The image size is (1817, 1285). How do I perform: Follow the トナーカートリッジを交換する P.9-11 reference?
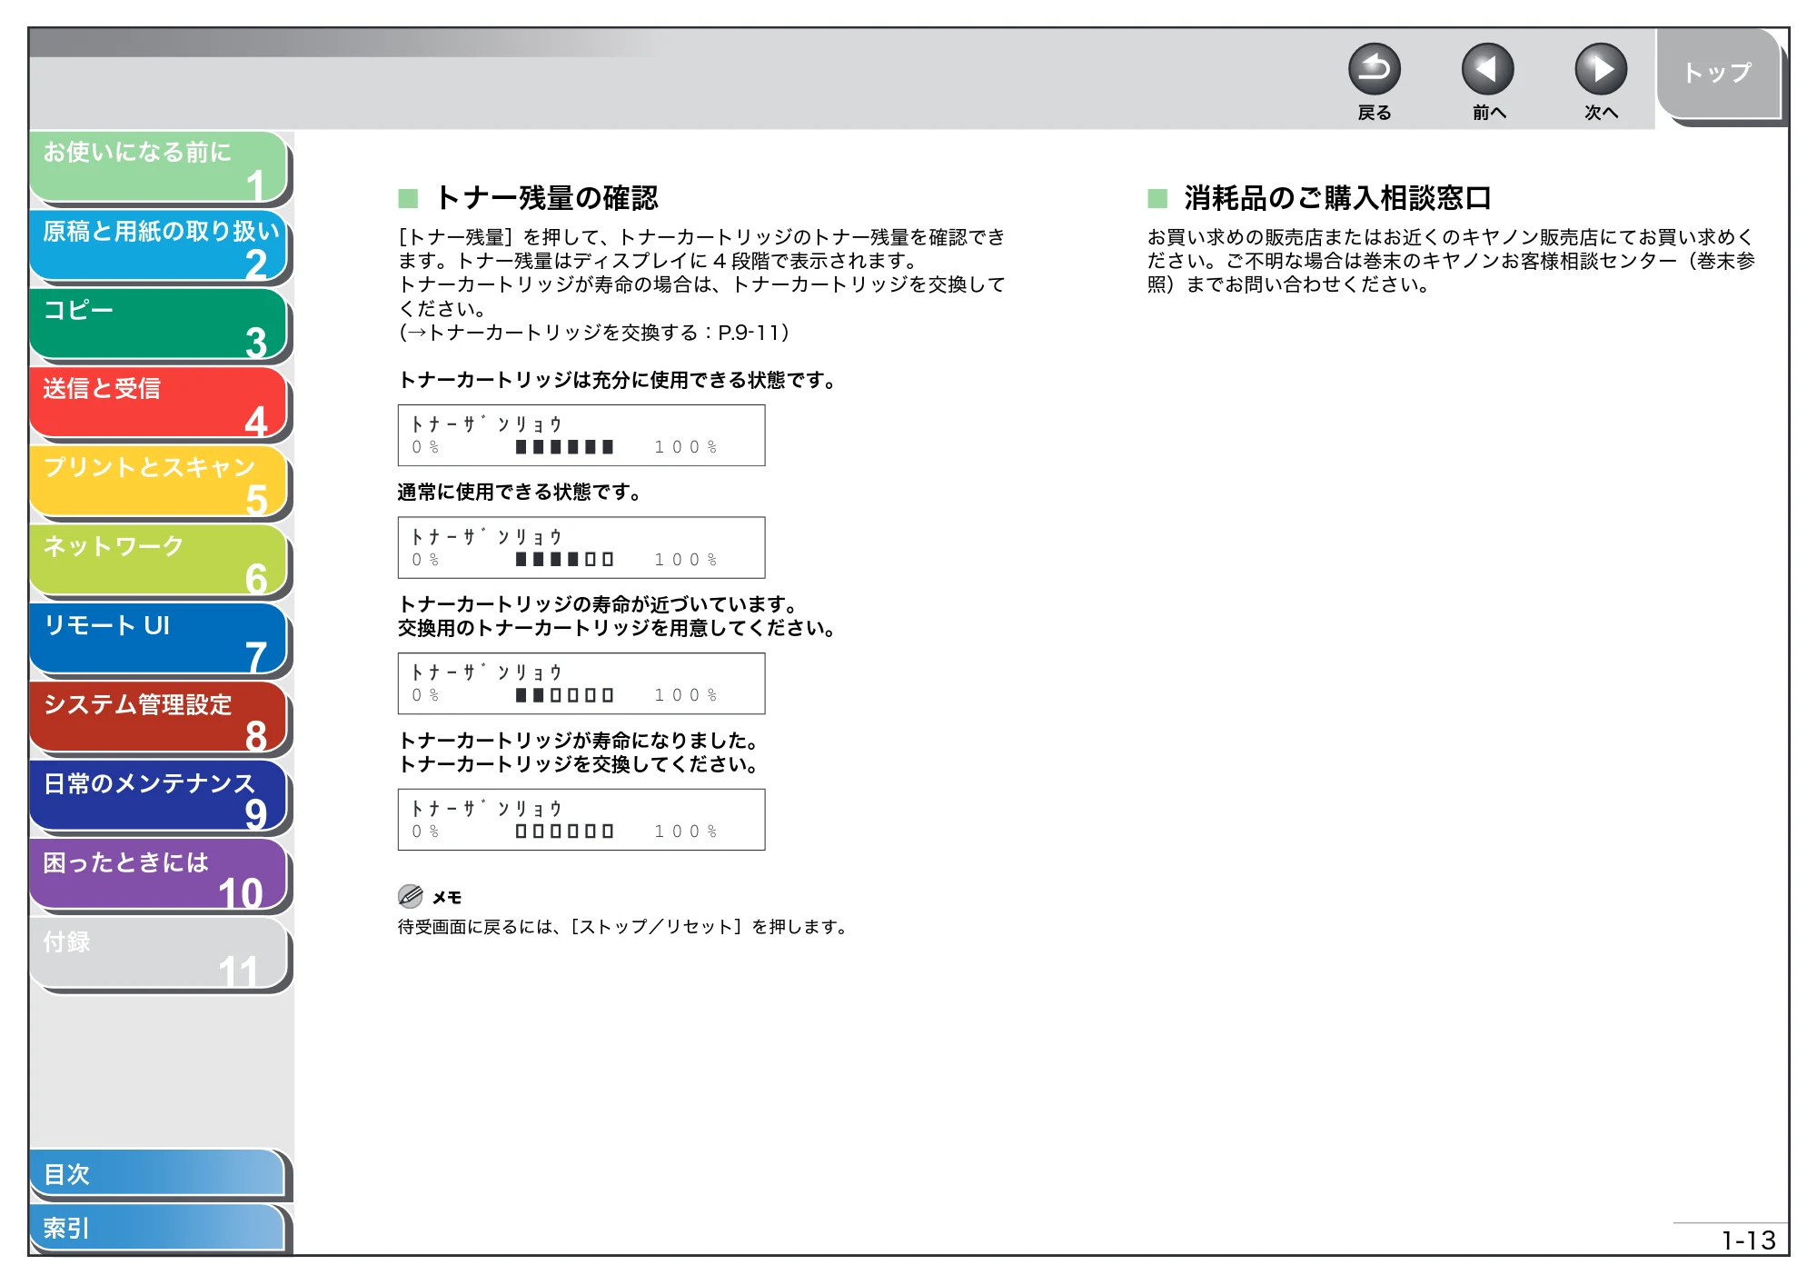point(594,333)
